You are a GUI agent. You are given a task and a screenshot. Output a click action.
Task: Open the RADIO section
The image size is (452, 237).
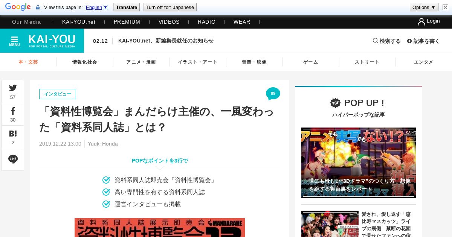(207, 22)
